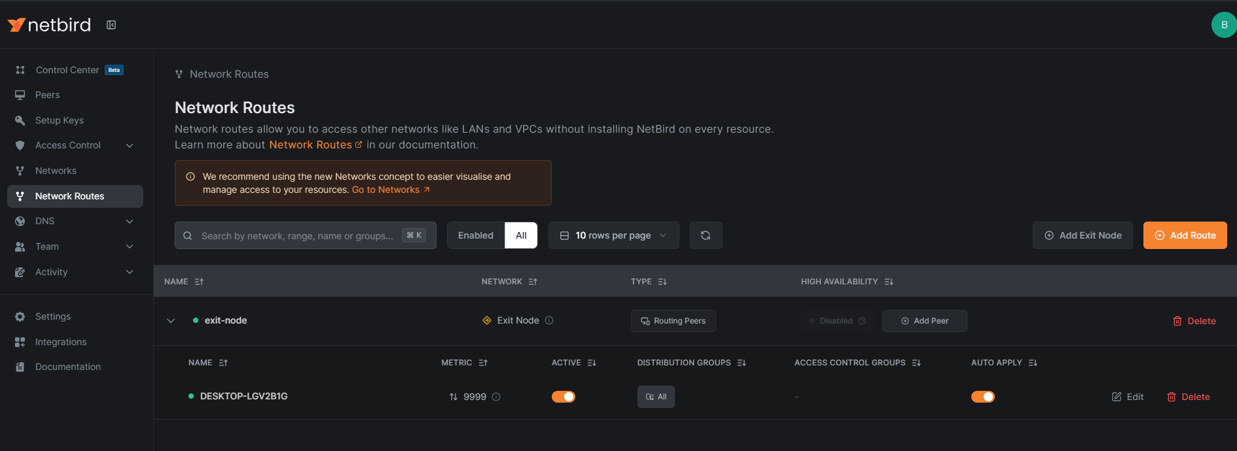Toggle Active switch for DESKTOP-LGV2B1G

[564, 397]
